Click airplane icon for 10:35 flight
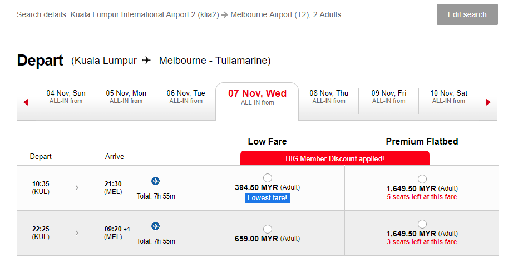The image size is (513, 263). [x=155, y=181]
